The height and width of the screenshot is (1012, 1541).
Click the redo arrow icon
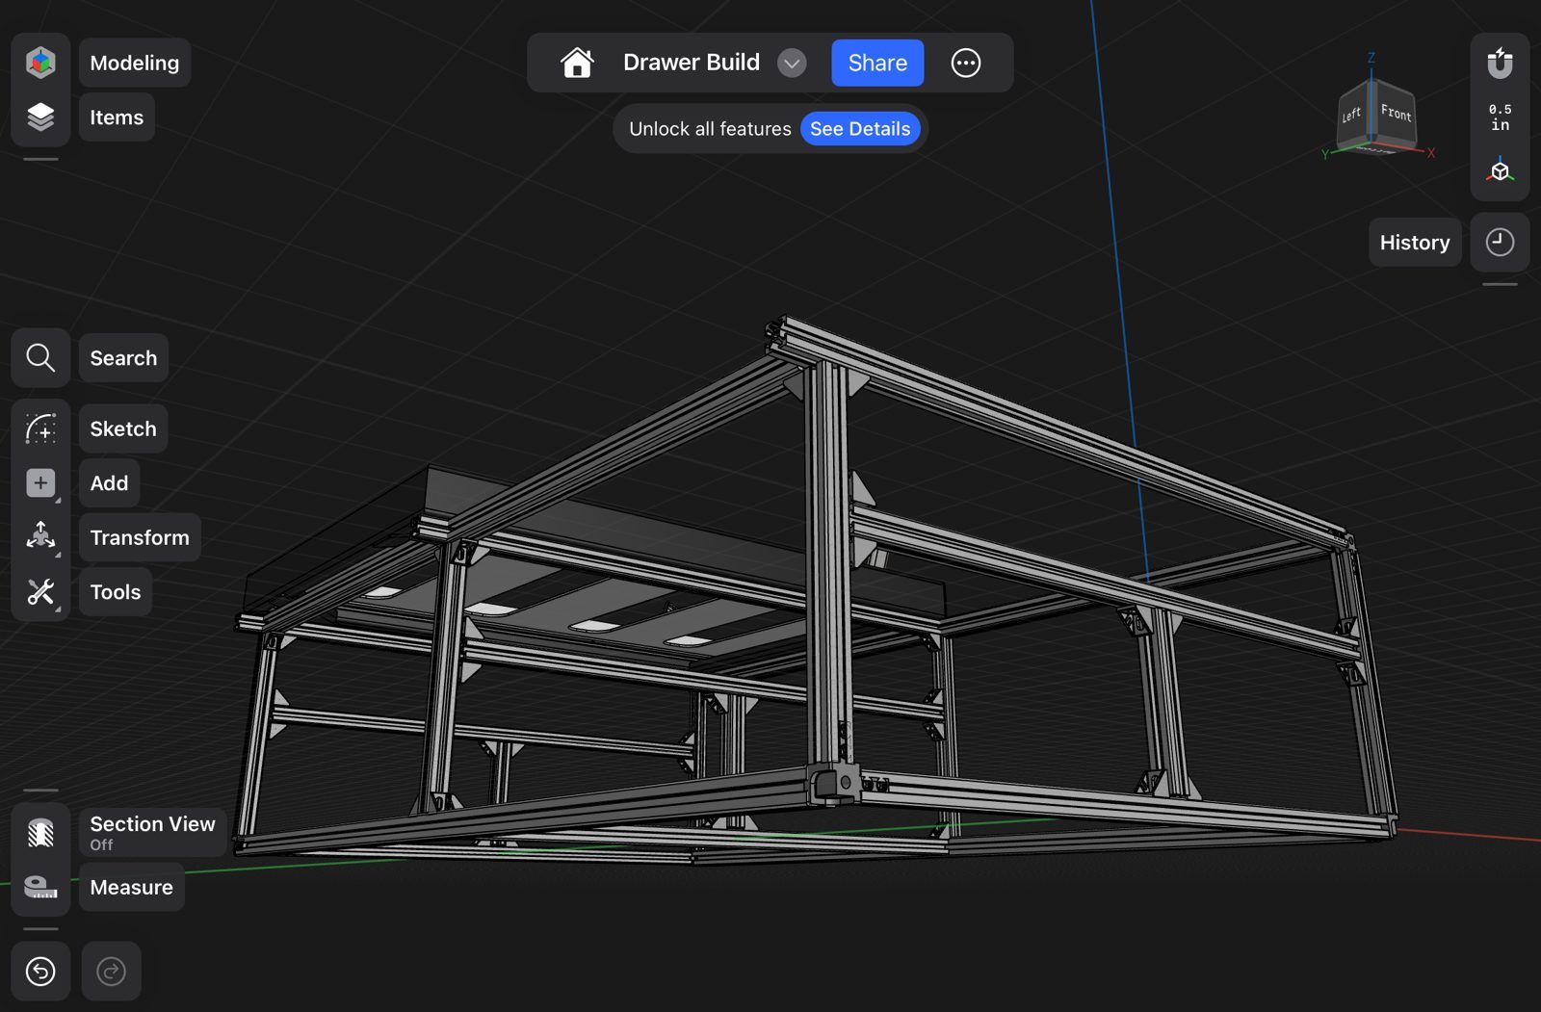coord(112,972)
